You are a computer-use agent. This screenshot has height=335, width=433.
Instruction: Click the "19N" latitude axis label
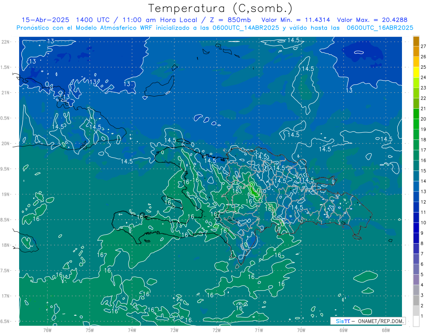pyautogui.click(x=6, y=194)
